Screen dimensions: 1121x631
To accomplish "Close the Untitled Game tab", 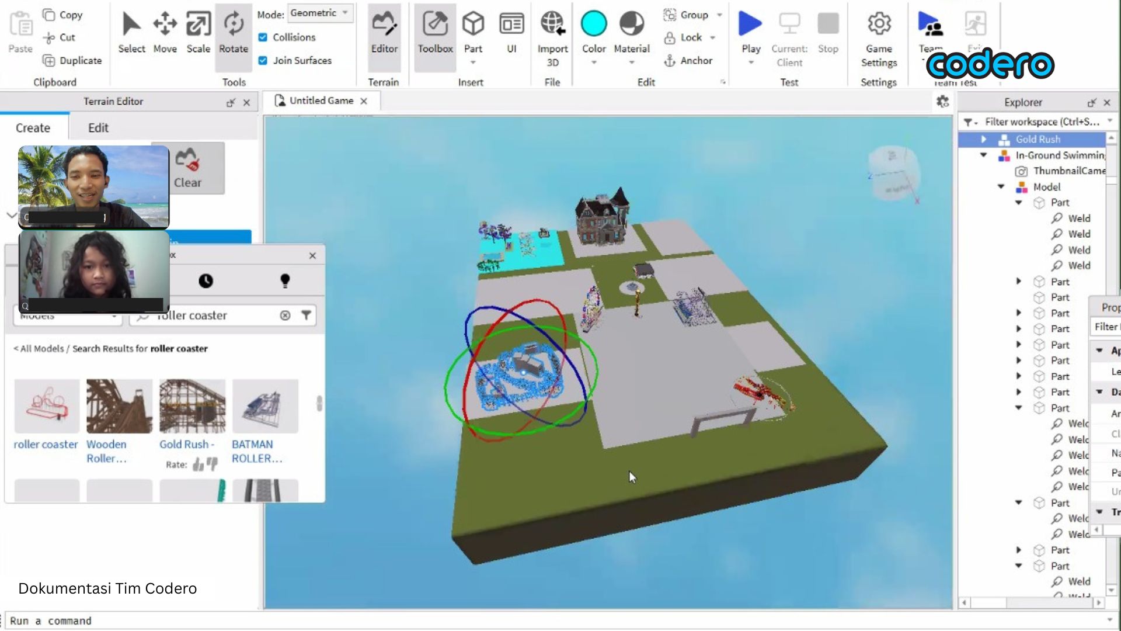I will [364, 101].
